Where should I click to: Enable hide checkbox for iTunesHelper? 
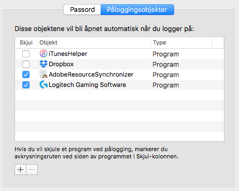click(26, 54)
